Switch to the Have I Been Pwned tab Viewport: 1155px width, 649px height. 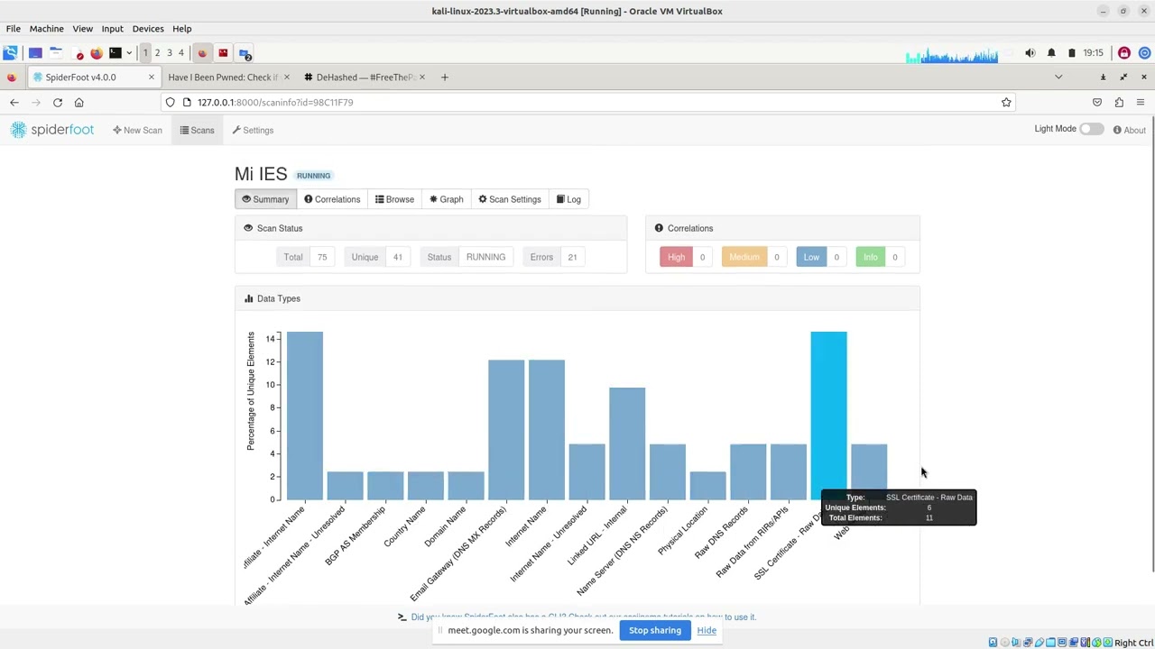tap(223, 78)
